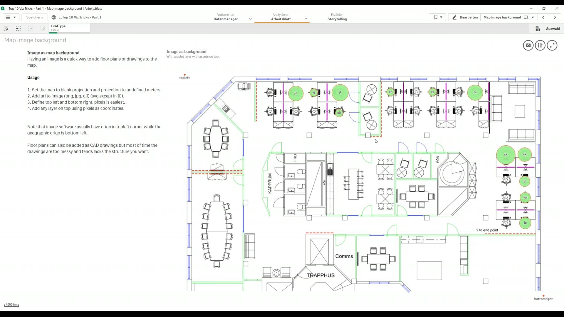Click the camera/screenshot icon top right
Screen dimensions: 564x317
click(528, 45)
